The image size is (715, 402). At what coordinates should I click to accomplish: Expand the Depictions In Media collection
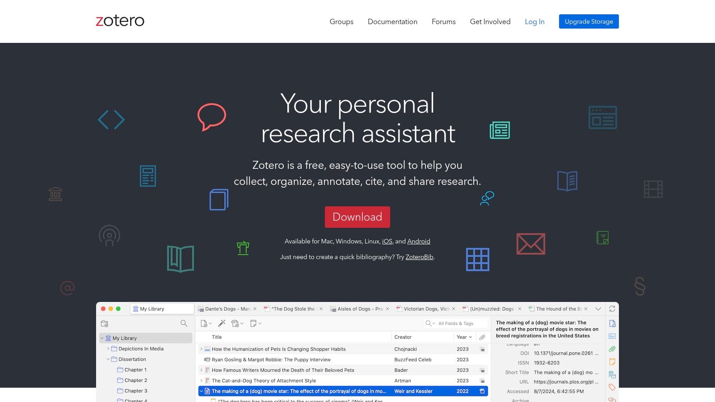[108, 349]
